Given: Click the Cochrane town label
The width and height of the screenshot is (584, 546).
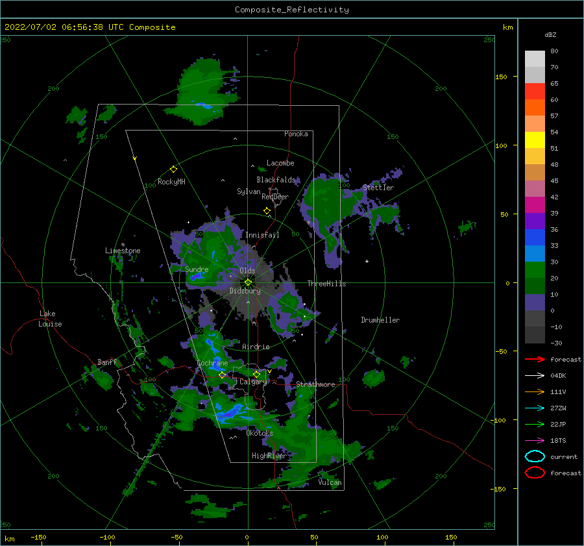Looking at the screenshot, I should [x=212, y=363].
